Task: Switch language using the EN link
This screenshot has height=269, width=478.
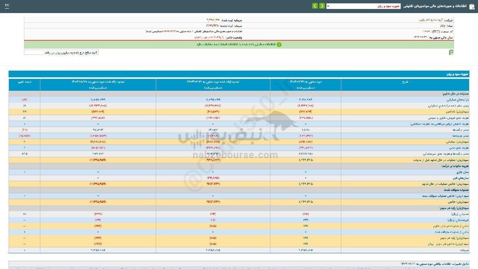Action: 7,6
